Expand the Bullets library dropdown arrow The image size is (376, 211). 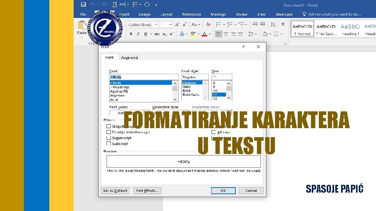(224, 24)
